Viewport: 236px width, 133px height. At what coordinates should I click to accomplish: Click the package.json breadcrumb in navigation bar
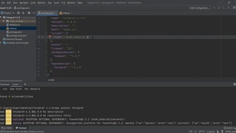pyautogui.click(x=22, y=8)
